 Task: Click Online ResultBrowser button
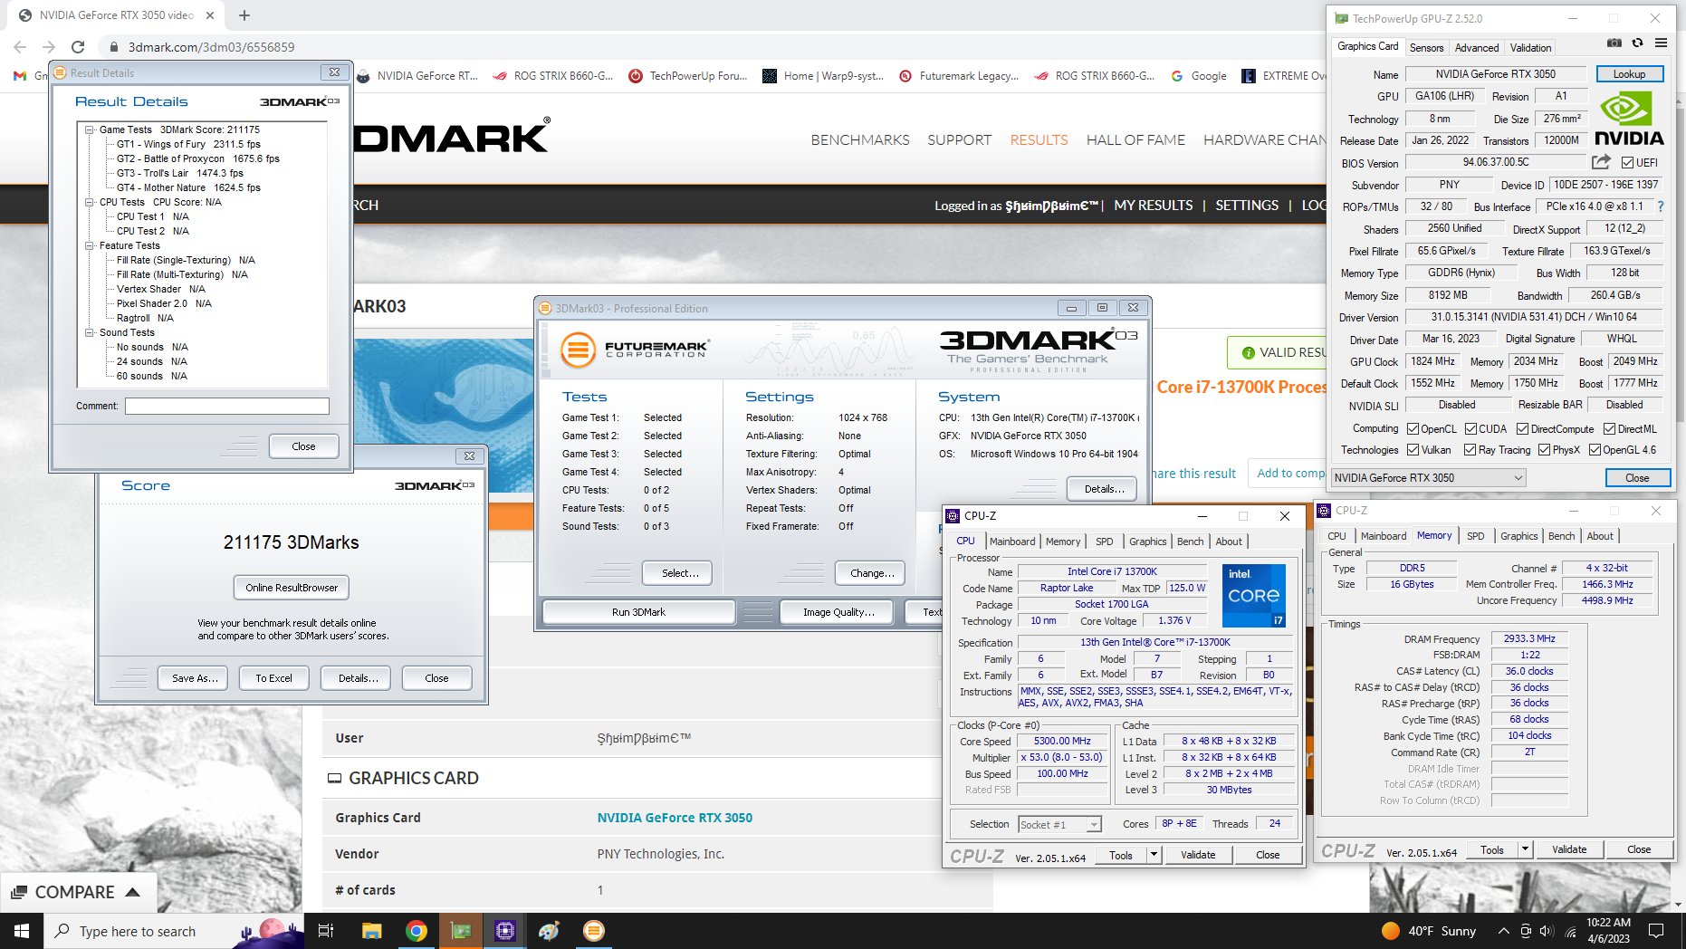tap(292, 588)
